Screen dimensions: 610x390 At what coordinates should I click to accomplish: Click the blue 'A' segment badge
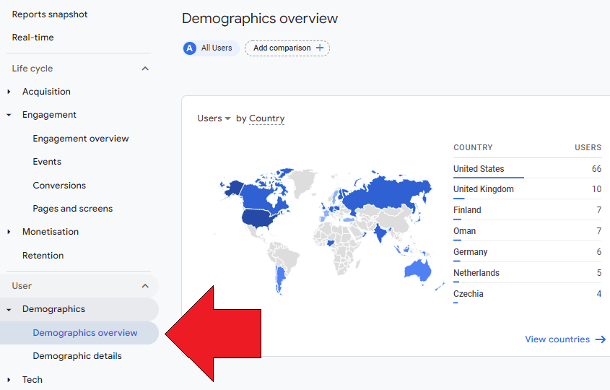point(189,48)
